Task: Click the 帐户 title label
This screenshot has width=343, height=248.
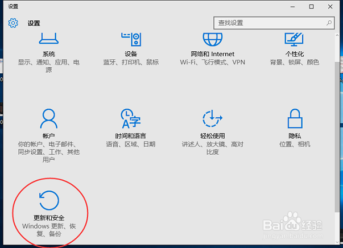Action: pos(48,136)
